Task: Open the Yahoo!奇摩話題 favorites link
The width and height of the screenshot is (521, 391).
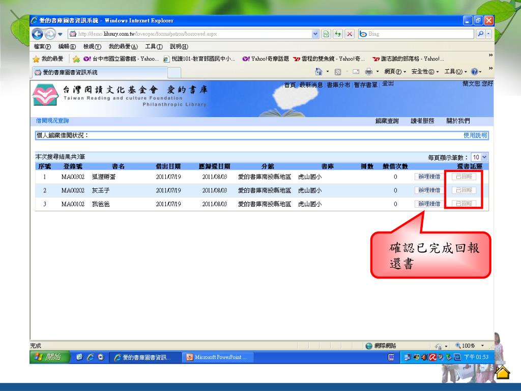Action: 266,59
